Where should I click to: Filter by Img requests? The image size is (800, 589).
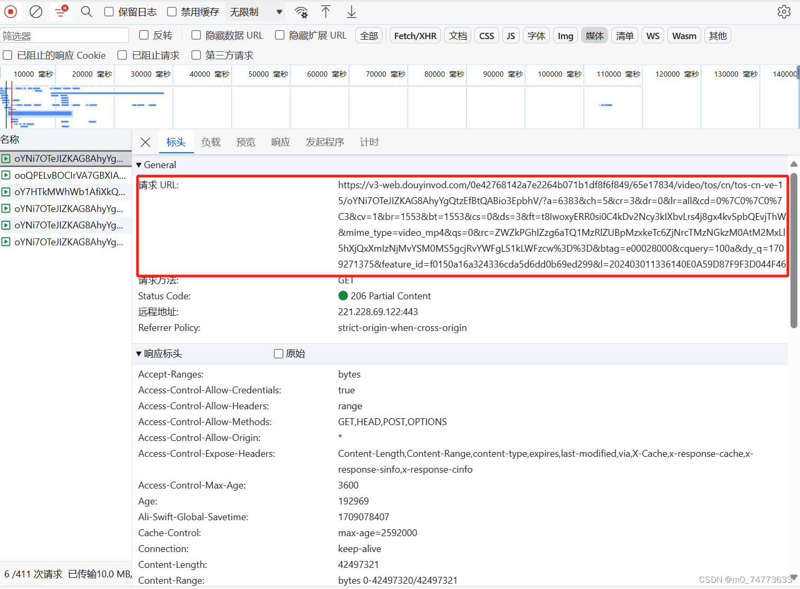tap(566, 35)
